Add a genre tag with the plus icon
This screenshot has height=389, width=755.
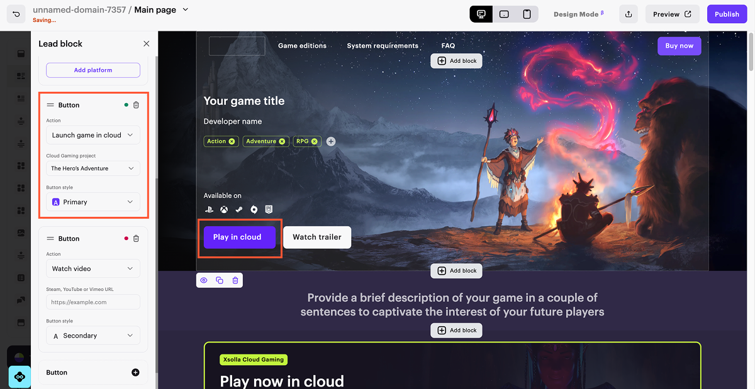point(331,141)
